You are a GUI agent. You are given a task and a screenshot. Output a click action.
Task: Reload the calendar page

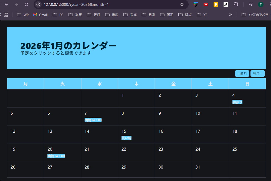tap(26, 4)
